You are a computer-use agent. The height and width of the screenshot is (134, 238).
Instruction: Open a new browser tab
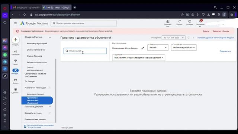[75, 7]
